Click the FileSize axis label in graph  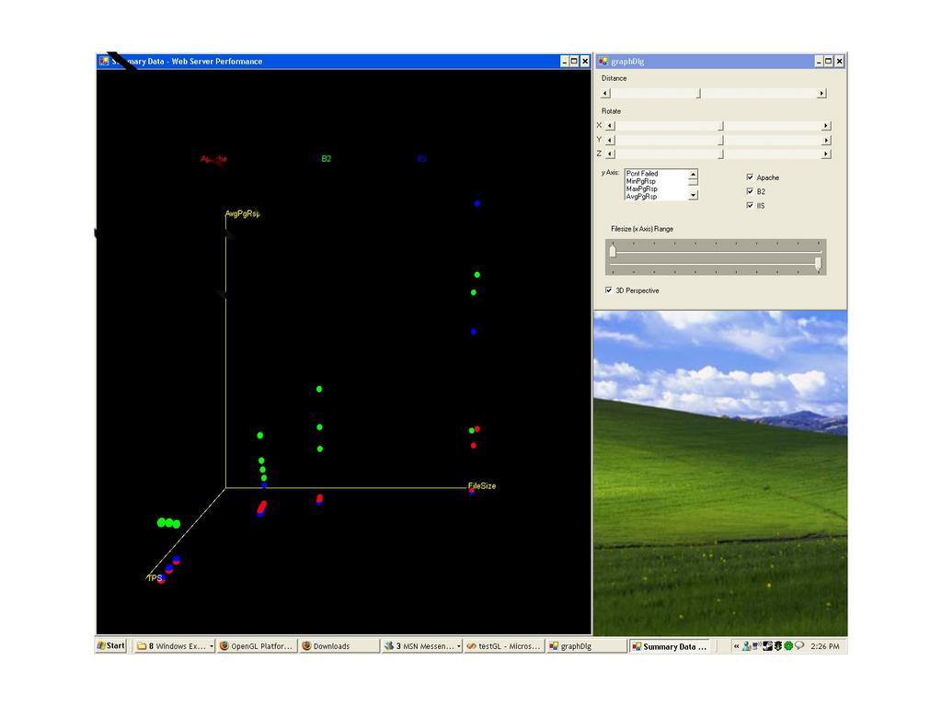point(482,485)
